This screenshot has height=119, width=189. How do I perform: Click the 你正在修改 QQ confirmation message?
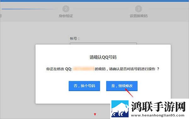(x=103, y=69)
